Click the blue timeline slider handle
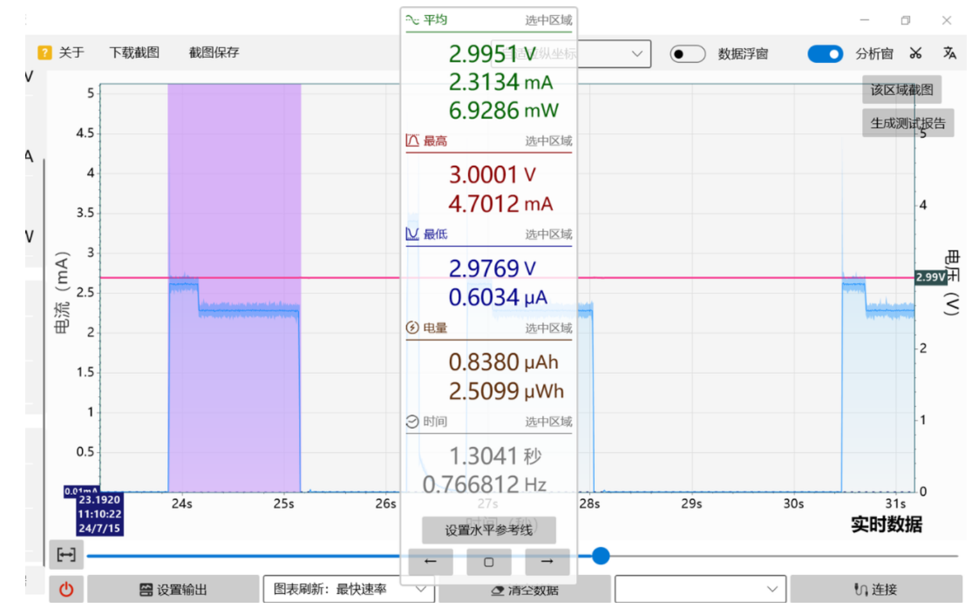This screenshot has width=968, height=604. pyautogui.click(x=601, y=555)
